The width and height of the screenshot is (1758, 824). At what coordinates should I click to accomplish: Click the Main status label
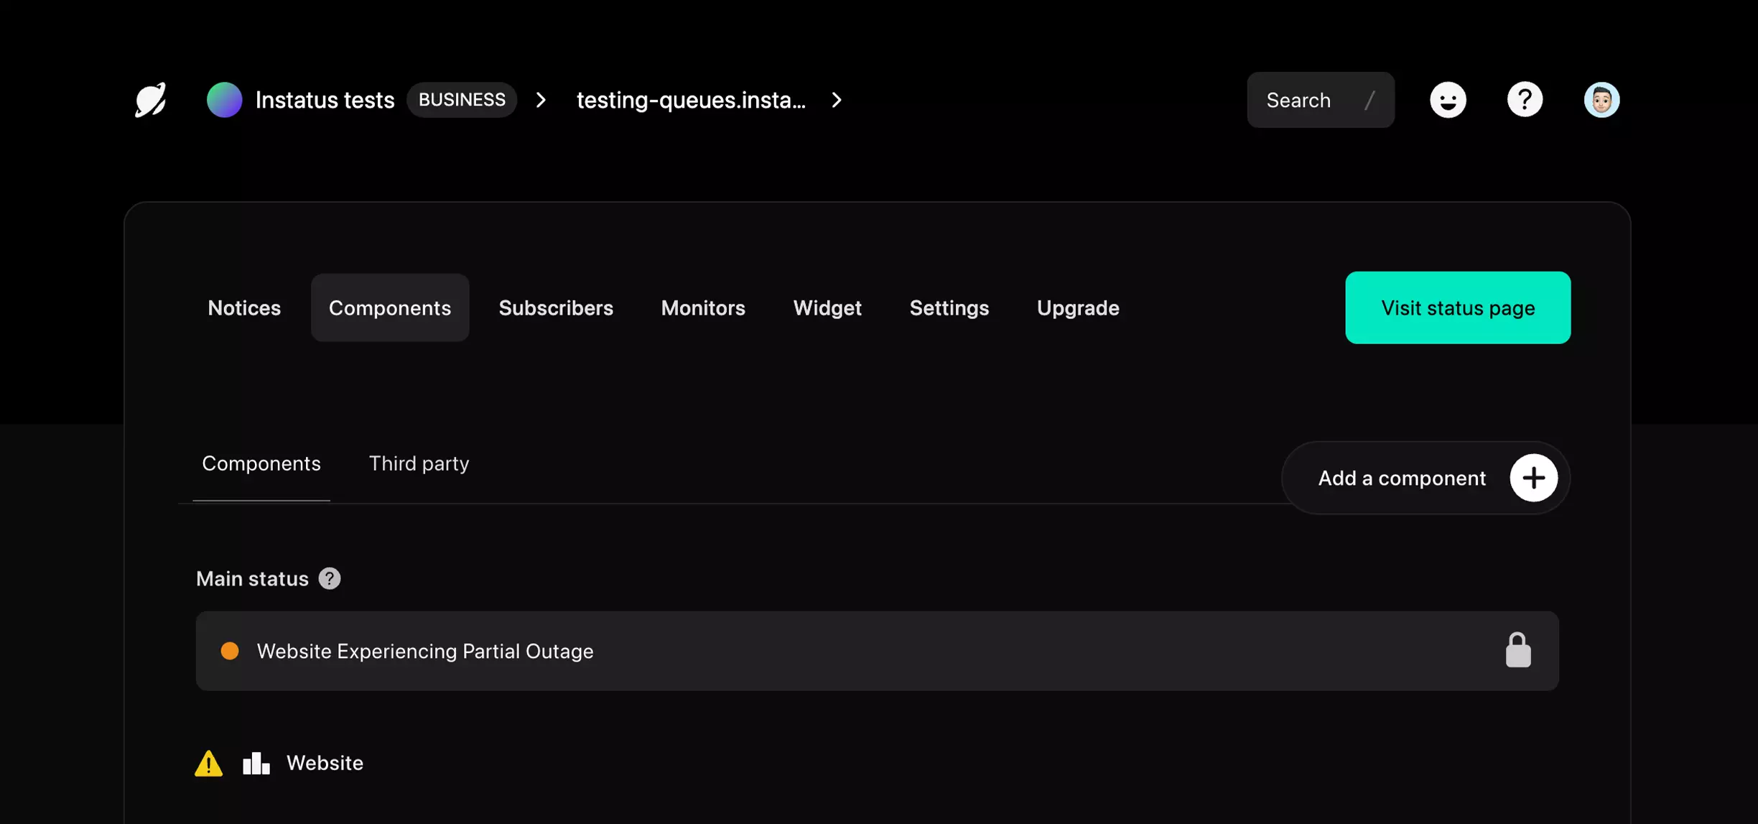pos(252,578)
